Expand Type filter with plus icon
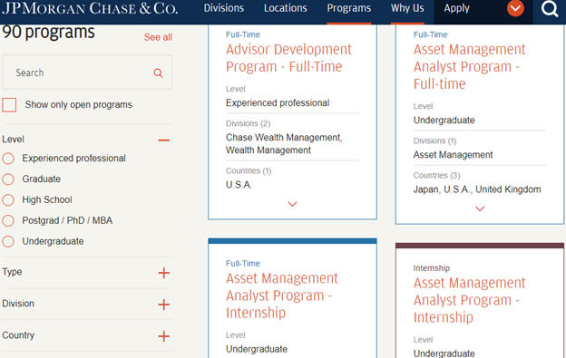This screenshot has width=566, height=358. (164, 273)
